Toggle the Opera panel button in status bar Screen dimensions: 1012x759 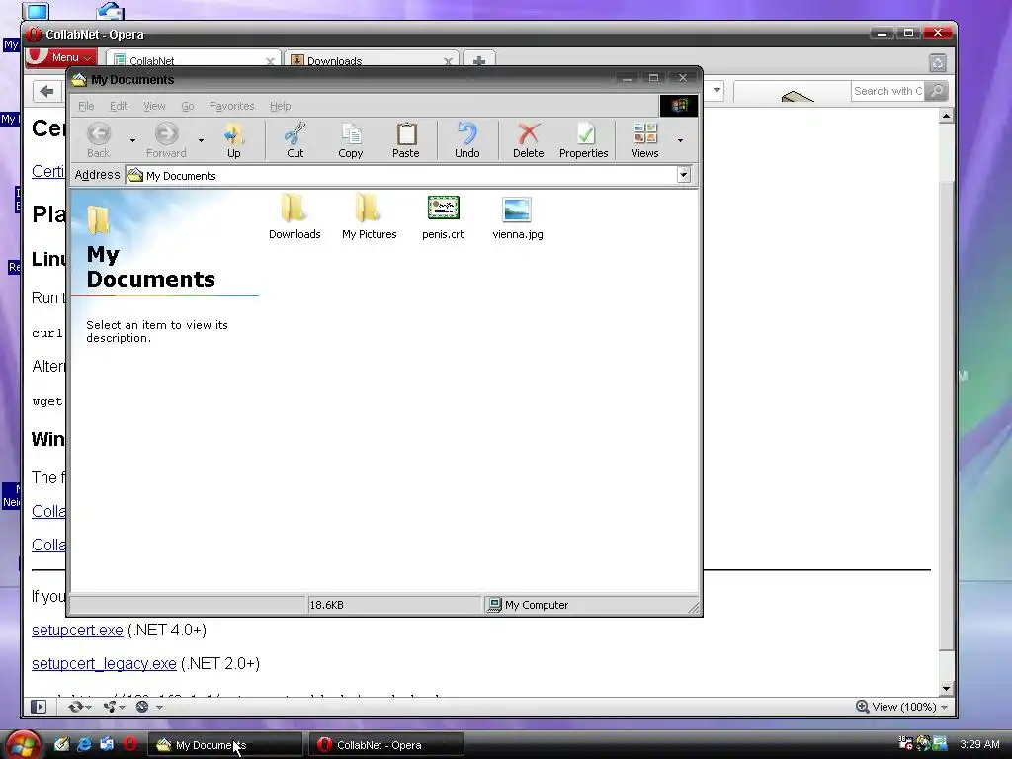pyautogui.click(x=39, y=707)
